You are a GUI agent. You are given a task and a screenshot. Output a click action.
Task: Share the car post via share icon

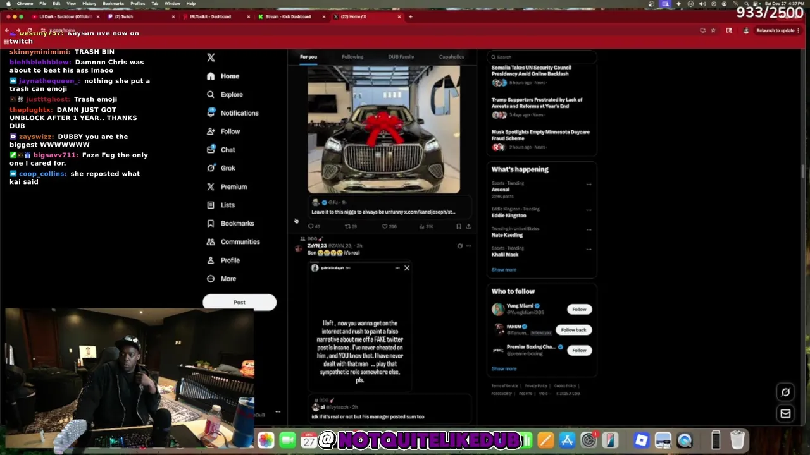pyautogui.click(x=468, y=226)
